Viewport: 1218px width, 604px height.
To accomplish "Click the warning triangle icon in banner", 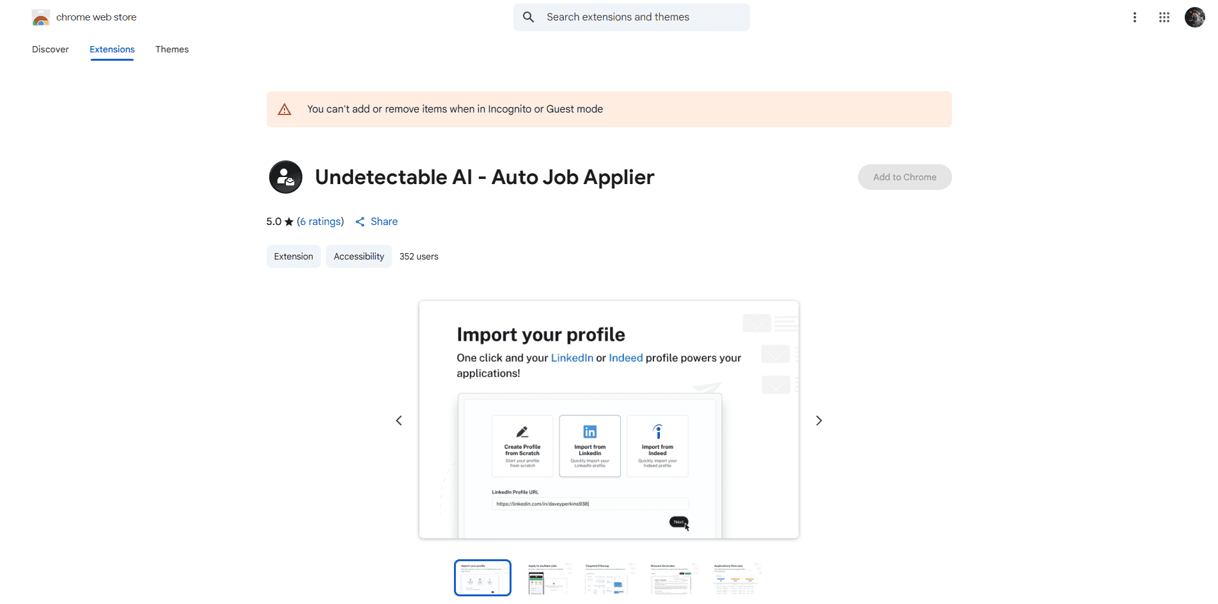I will tap(285, 109).
